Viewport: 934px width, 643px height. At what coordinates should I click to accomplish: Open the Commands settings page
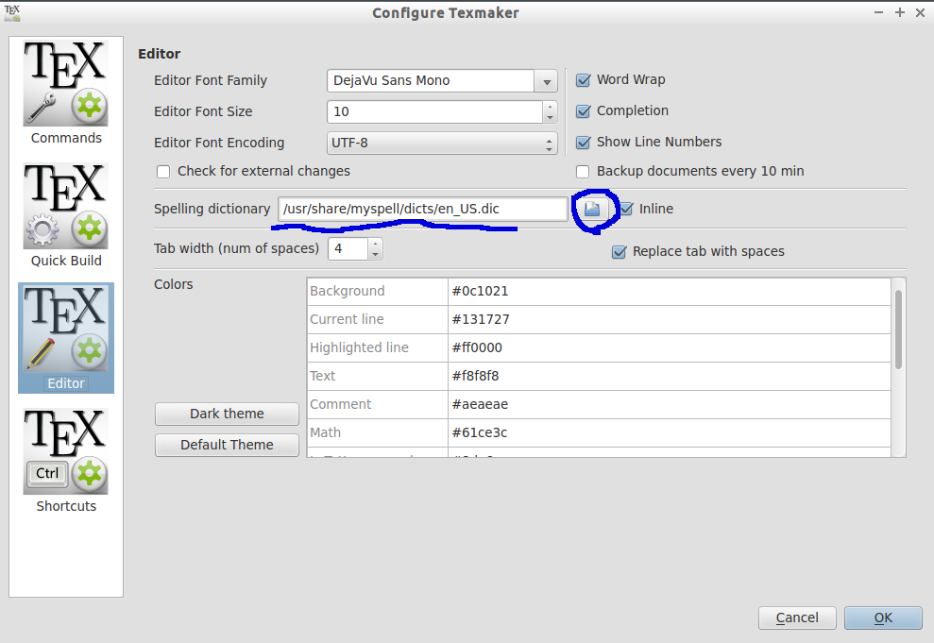pyautogui.click(x=66, y=93)
